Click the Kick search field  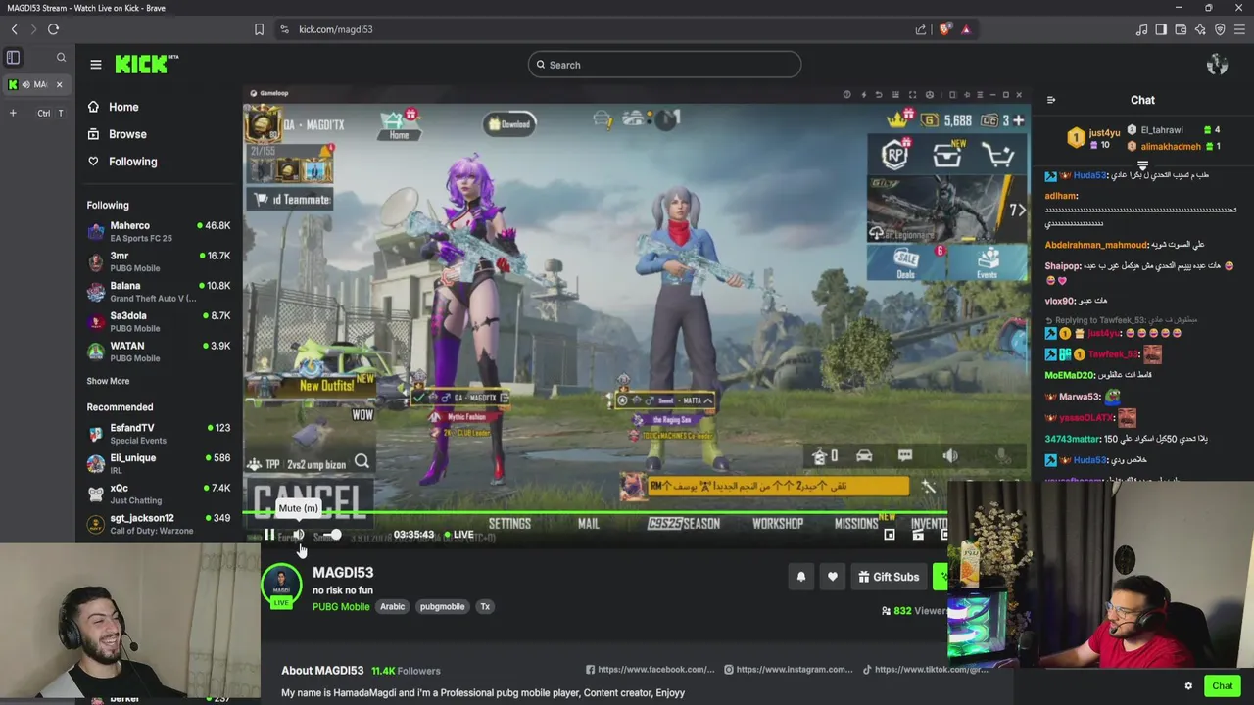664,65
